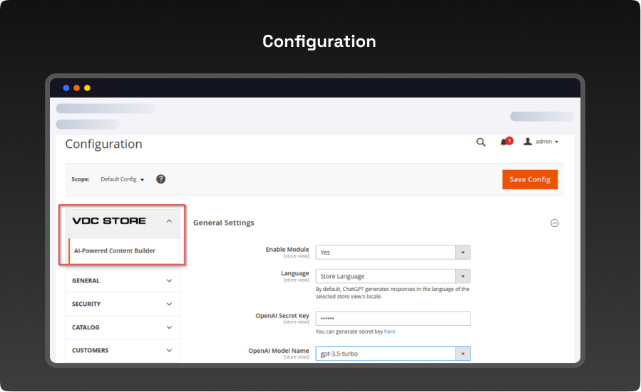This screenshot has height=392, width=641.
Task: Click the OpenAI Secret Key field
Action: point(392,318)
